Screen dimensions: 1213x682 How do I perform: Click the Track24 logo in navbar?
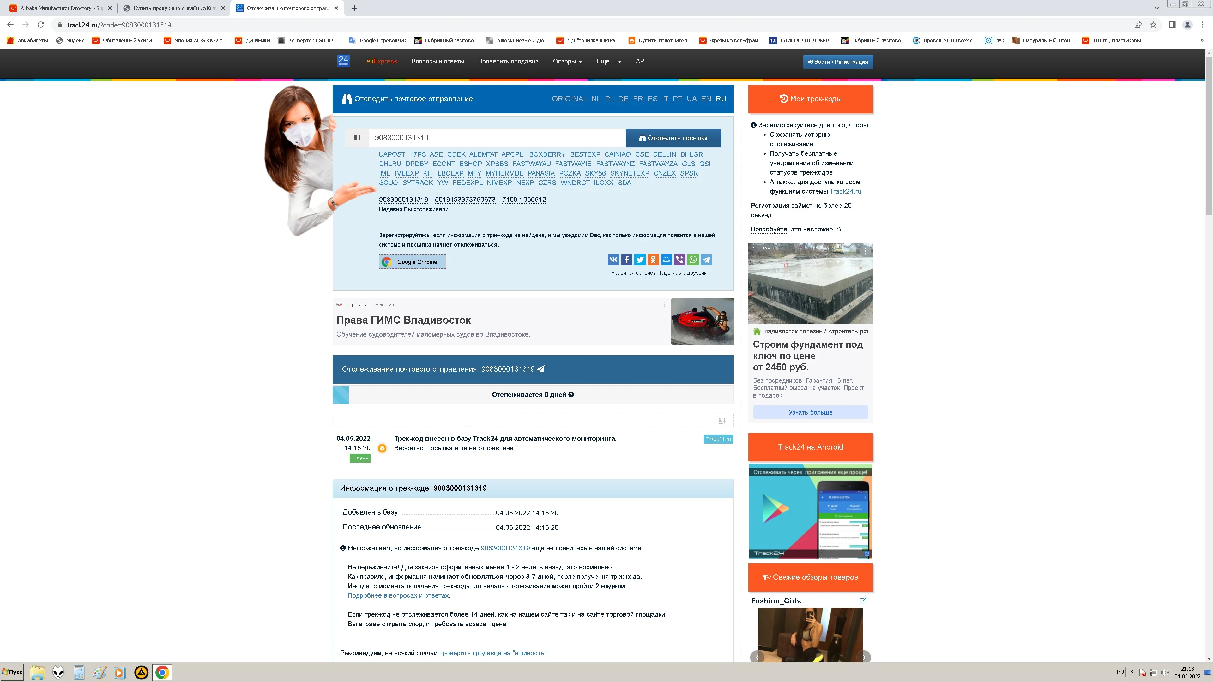click(343, 61)
